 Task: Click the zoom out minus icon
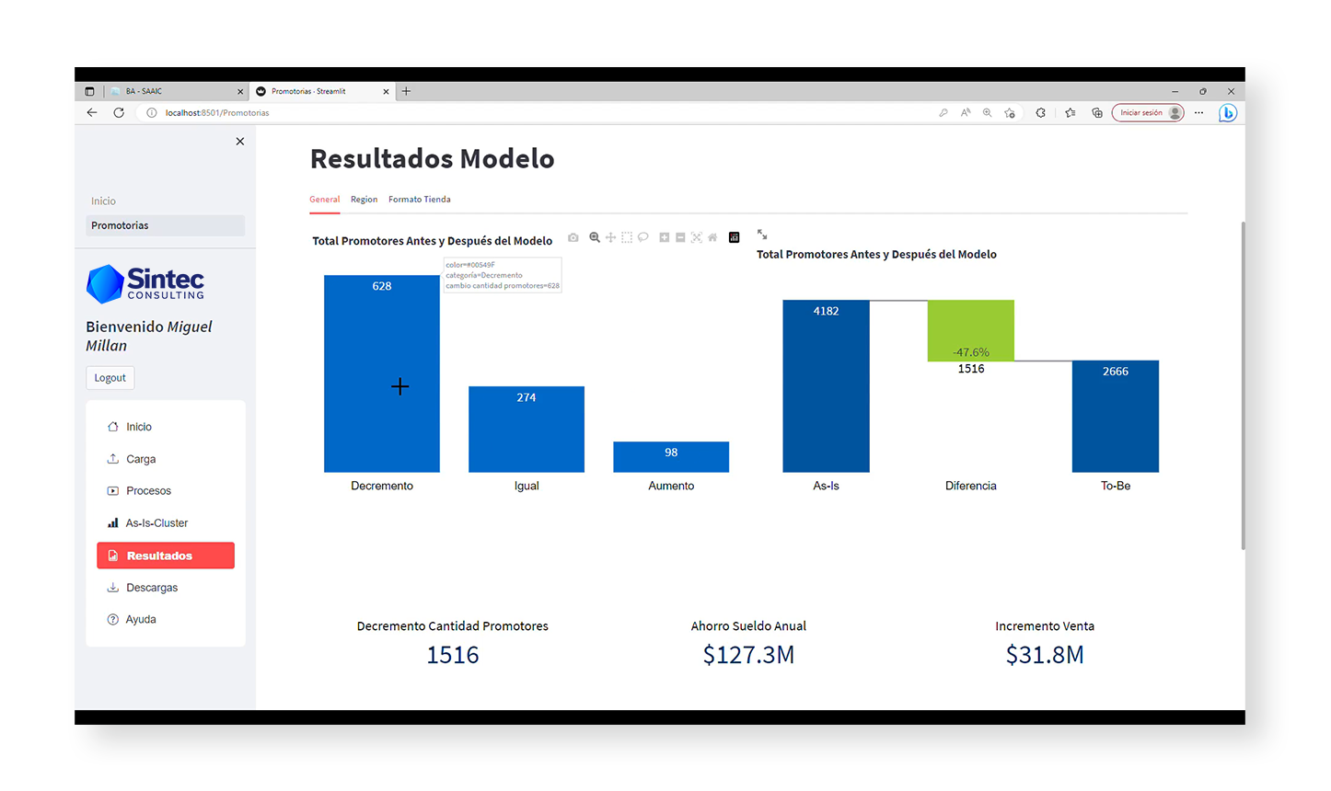click(x=680, y=237)
